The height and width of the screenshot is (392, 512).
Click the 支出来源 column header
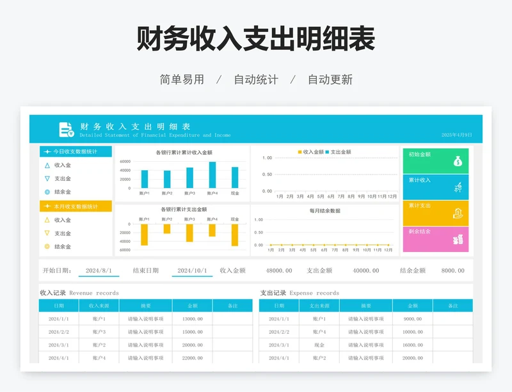[319, 306]
